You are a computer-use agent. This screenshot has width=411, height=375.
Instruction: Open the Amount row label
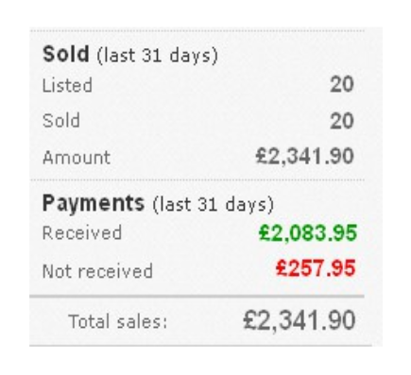coord(77,157)
